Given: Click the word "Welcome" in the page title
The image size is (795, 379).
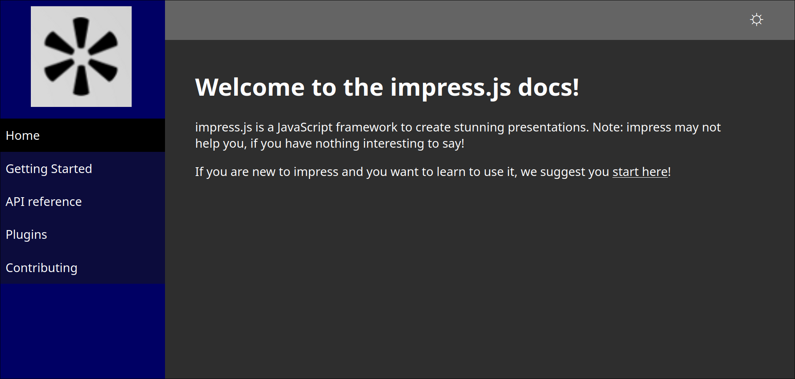Looking at the screenshot, I should click(x=250, y=87).
